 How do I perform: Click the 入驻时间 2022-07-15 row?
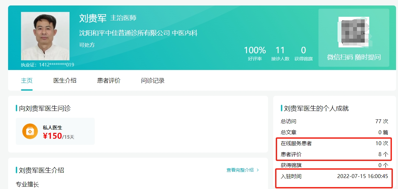pos(334,176)
